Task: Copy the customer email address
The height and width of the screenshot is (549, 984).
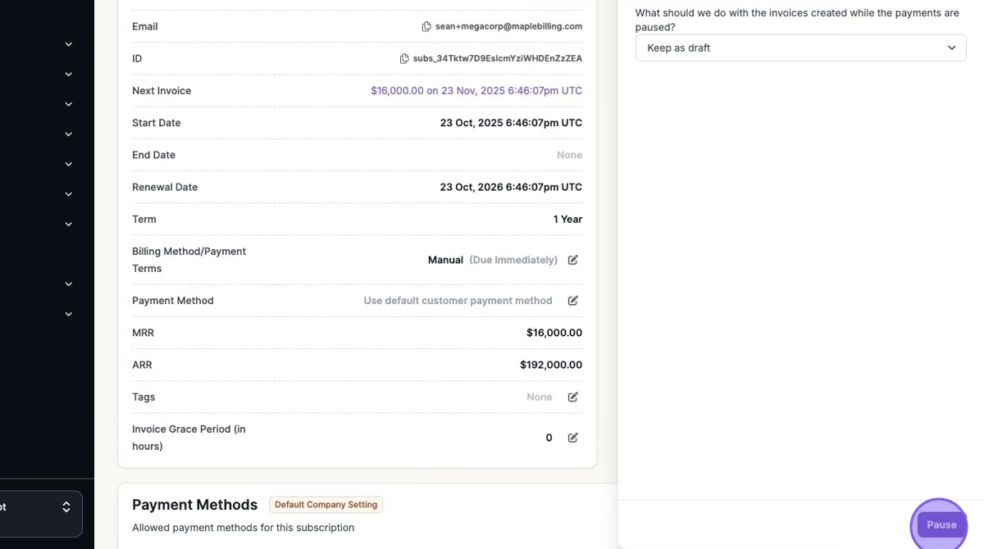Action: tap(426, 26)
